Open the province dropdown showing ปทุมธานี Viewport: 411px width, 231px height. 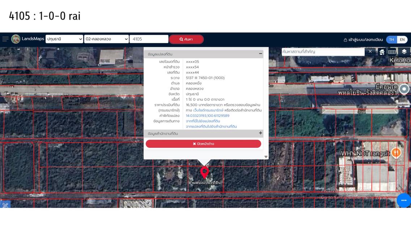pos(64,39)
